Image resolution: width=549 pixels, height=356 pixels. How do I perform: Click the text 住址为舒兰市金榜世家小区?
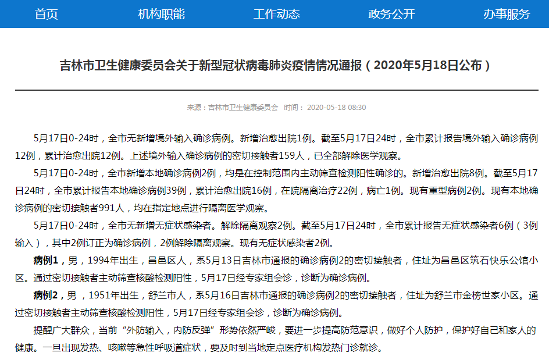(x=462, y=296)
